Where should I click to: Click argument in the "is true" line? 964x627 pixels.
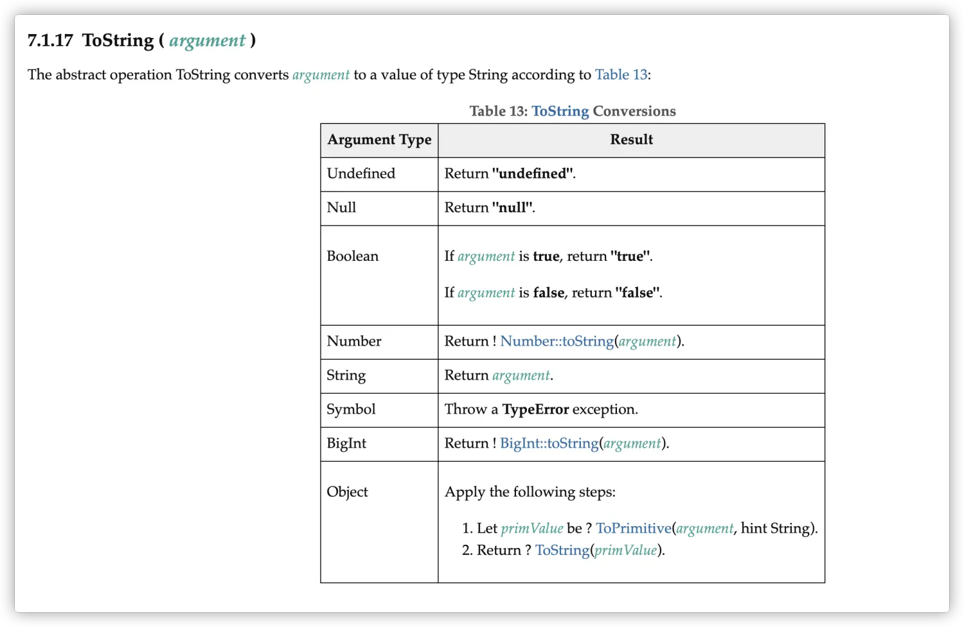486,256
